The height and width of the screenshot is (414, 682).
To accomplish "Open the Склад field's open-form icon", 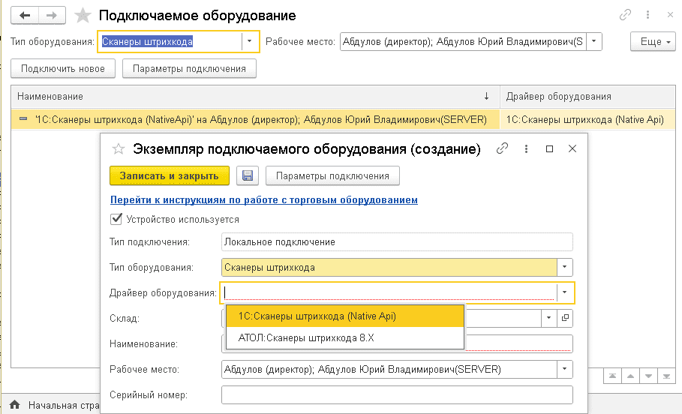I will click(x=565, y=318).
